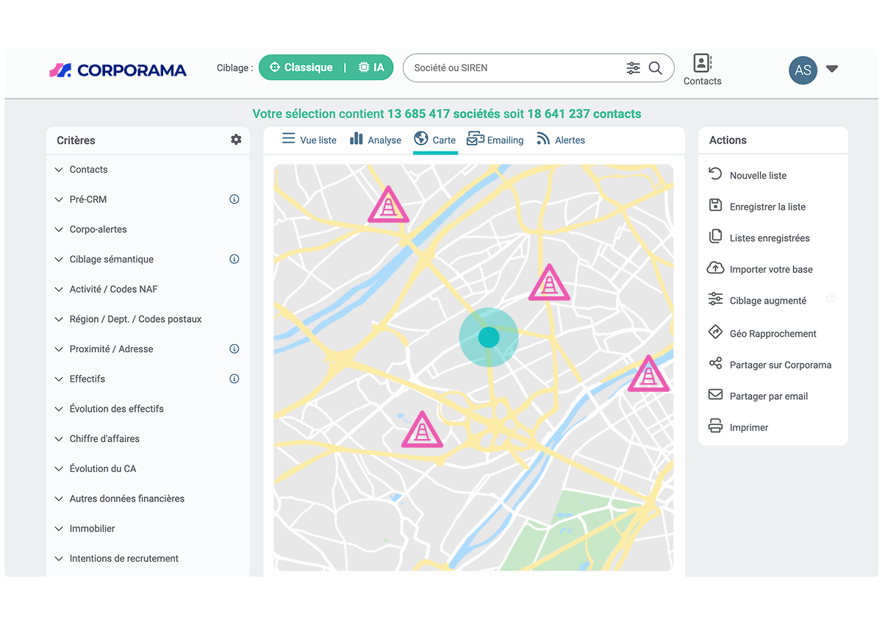Click the Nouvelle liste refresh icon

[x=715, y=174]
